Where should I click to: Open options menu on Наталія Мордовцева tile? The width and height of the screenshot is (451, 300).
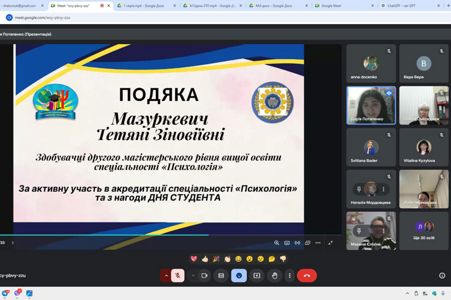(383, 189)
